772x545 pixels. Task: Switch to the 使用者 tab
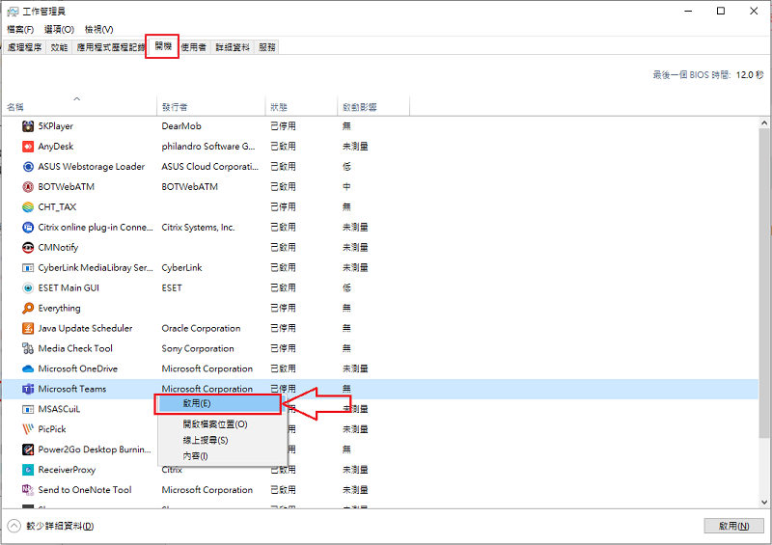[194, 47]
